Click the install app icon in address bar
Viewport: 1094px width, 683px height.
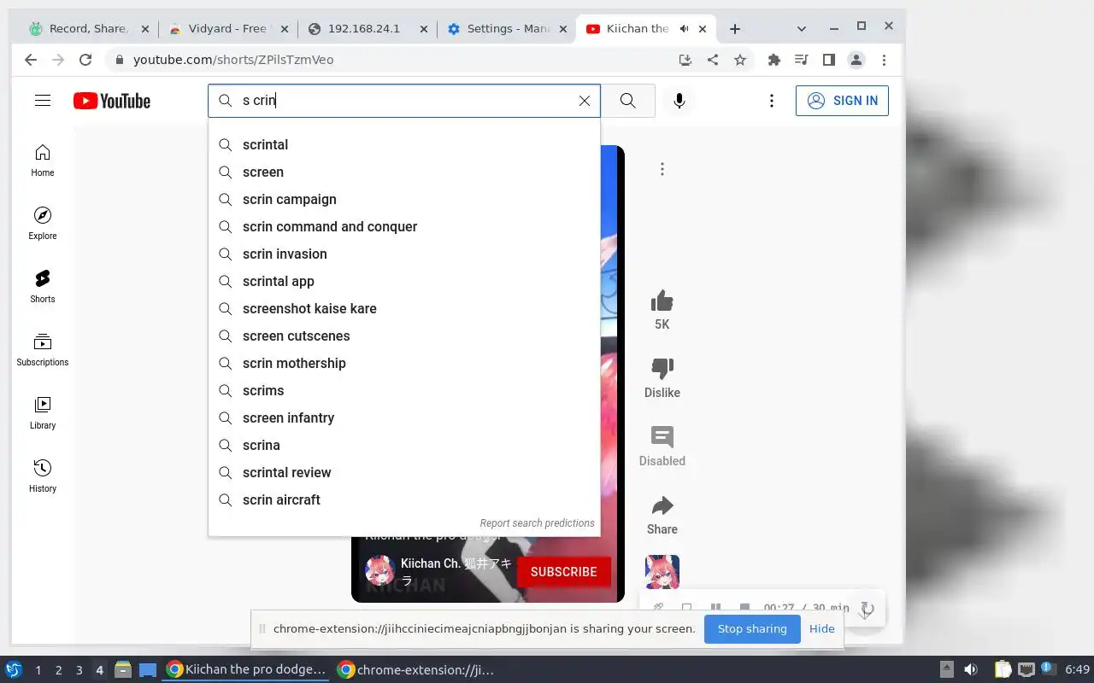(685, 60)
